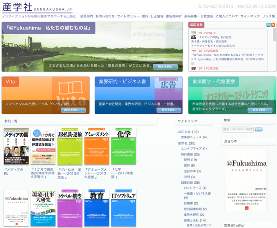Screen dimensions: 277x228
Task: Open the RSS feed icon in お知らせ panel
Action: [273, 25]
